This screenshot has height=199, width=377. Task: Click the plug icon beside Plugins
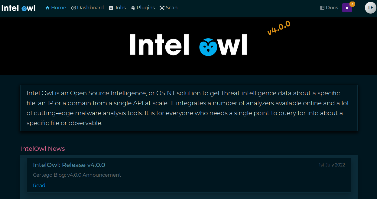[x=133, y=8]
